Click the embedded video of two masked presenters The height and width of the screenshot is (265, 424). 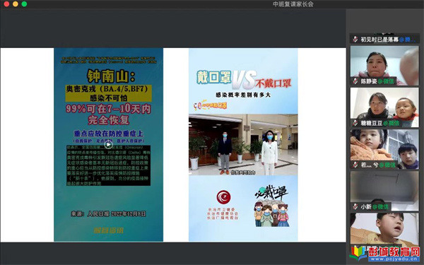coord(243,145)
